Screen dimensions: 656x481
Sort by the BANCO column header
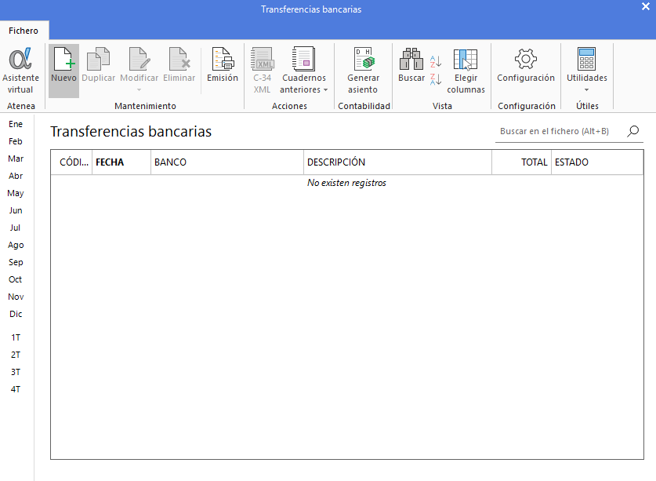[x=227, y=162]
